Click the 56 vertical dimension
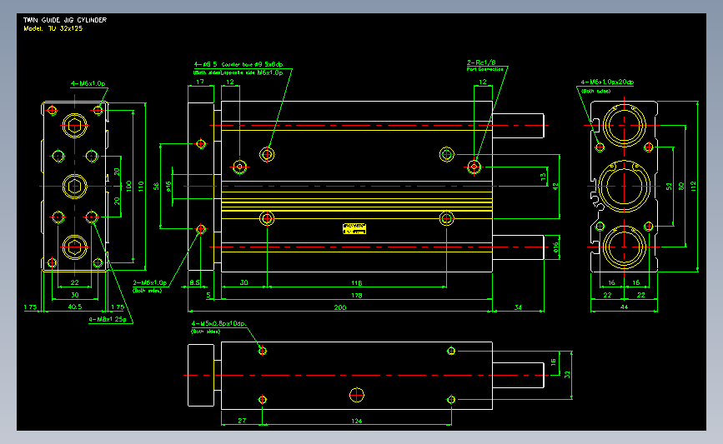723x444 pixels. 156,186
